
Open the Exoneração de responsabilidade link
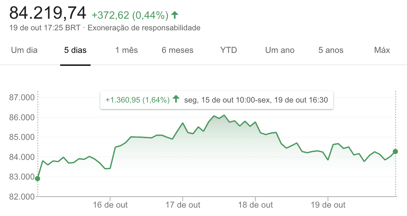click(x=144, y=28)
